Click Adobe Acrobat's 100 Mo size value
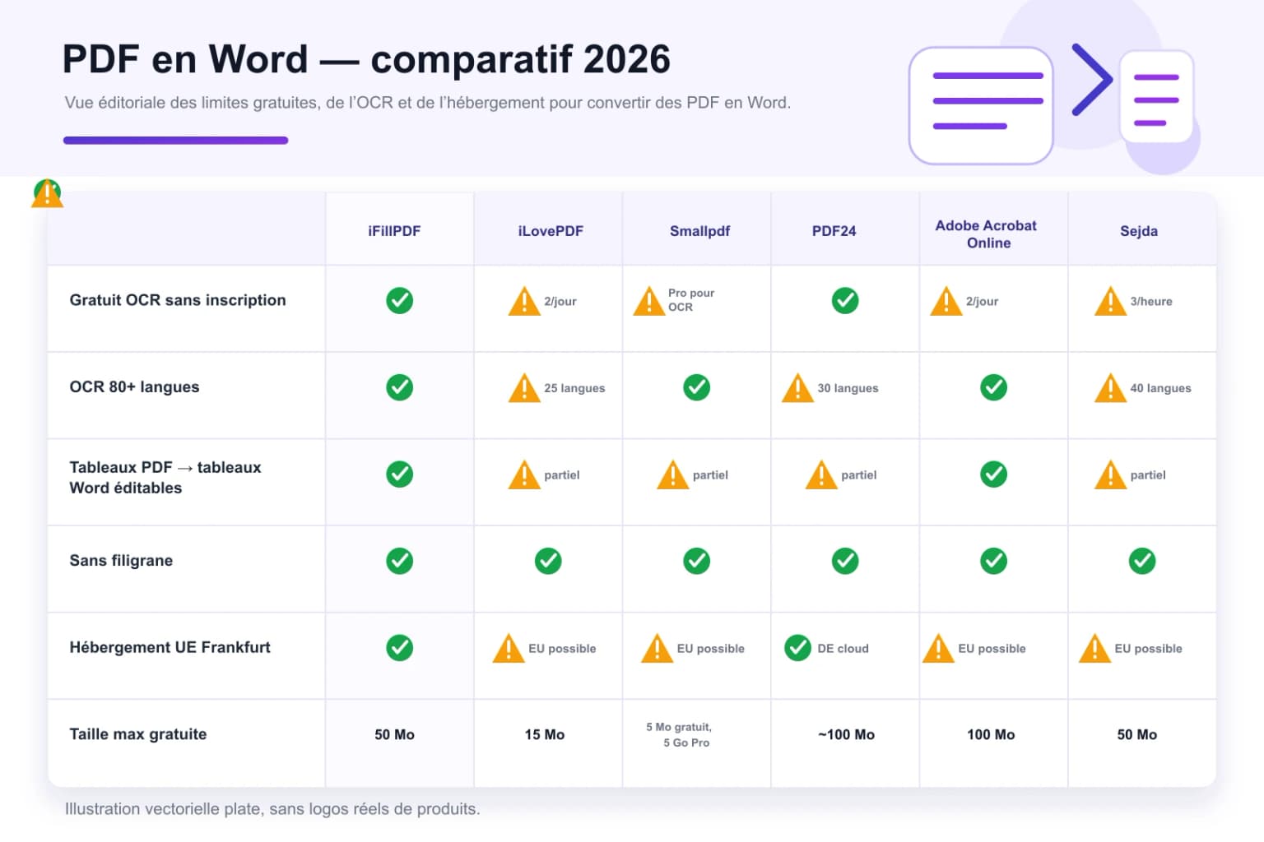This screenshot has width=1264, height=842. point(991,734)
